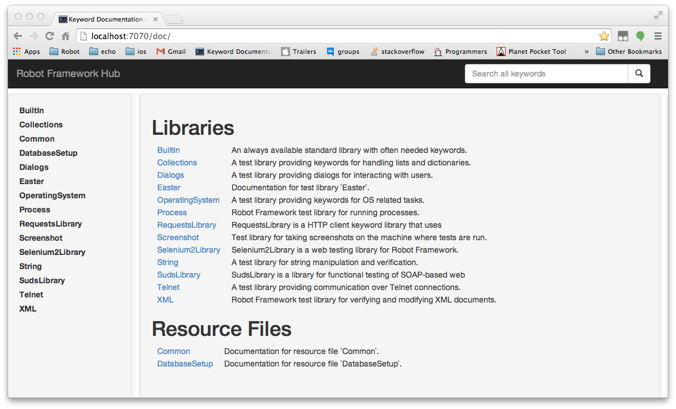Select Common in the sidebar
Image resolution: width=676 pixels, height=409 pixels.
(37, 139)
